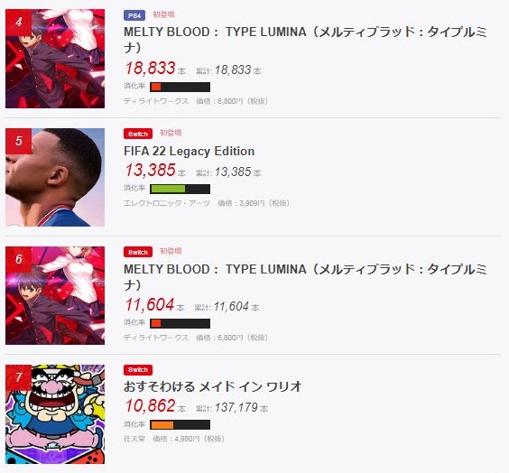Click the PS4 platform badge on rank 4

click(134, 15)
